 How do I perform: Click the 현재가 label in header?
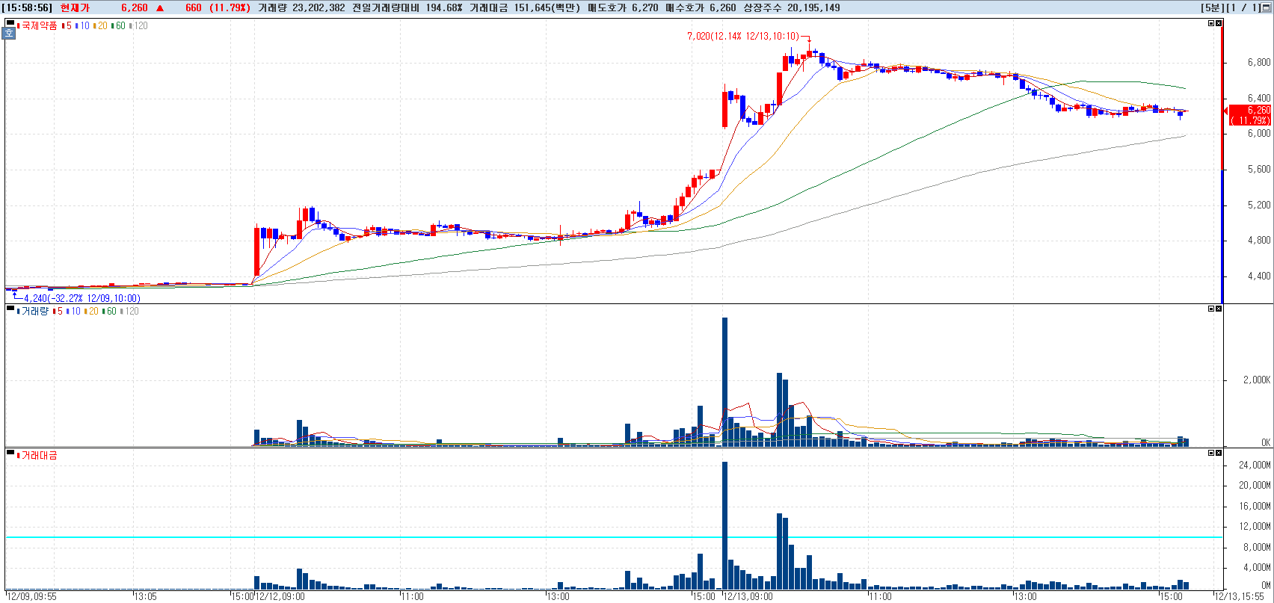coord(75,7)
